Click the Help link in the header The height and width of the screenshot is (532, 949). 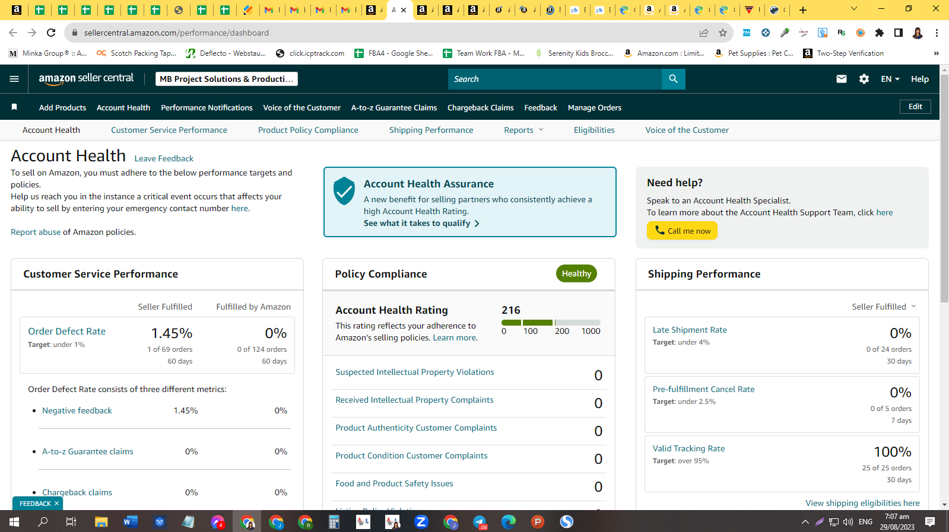click(x=920, y=79)
